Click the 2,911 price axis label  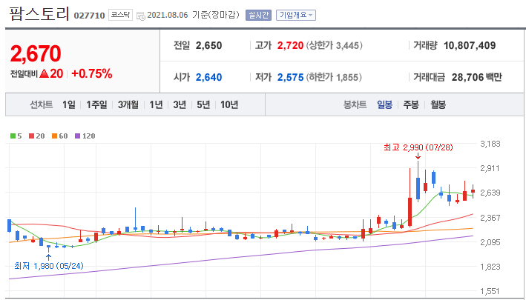point(490,168)
